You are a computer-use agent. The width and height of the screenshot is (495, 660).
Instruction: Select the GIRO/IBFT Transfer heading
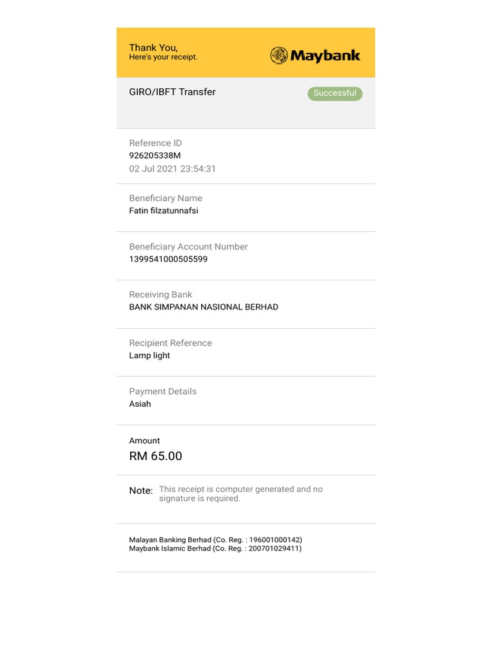(172, 92)
